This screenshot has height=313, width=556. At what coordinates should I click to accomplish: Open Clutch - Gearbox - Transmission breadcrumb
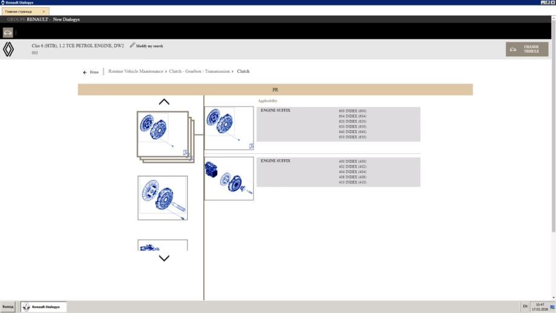point(199,71)
